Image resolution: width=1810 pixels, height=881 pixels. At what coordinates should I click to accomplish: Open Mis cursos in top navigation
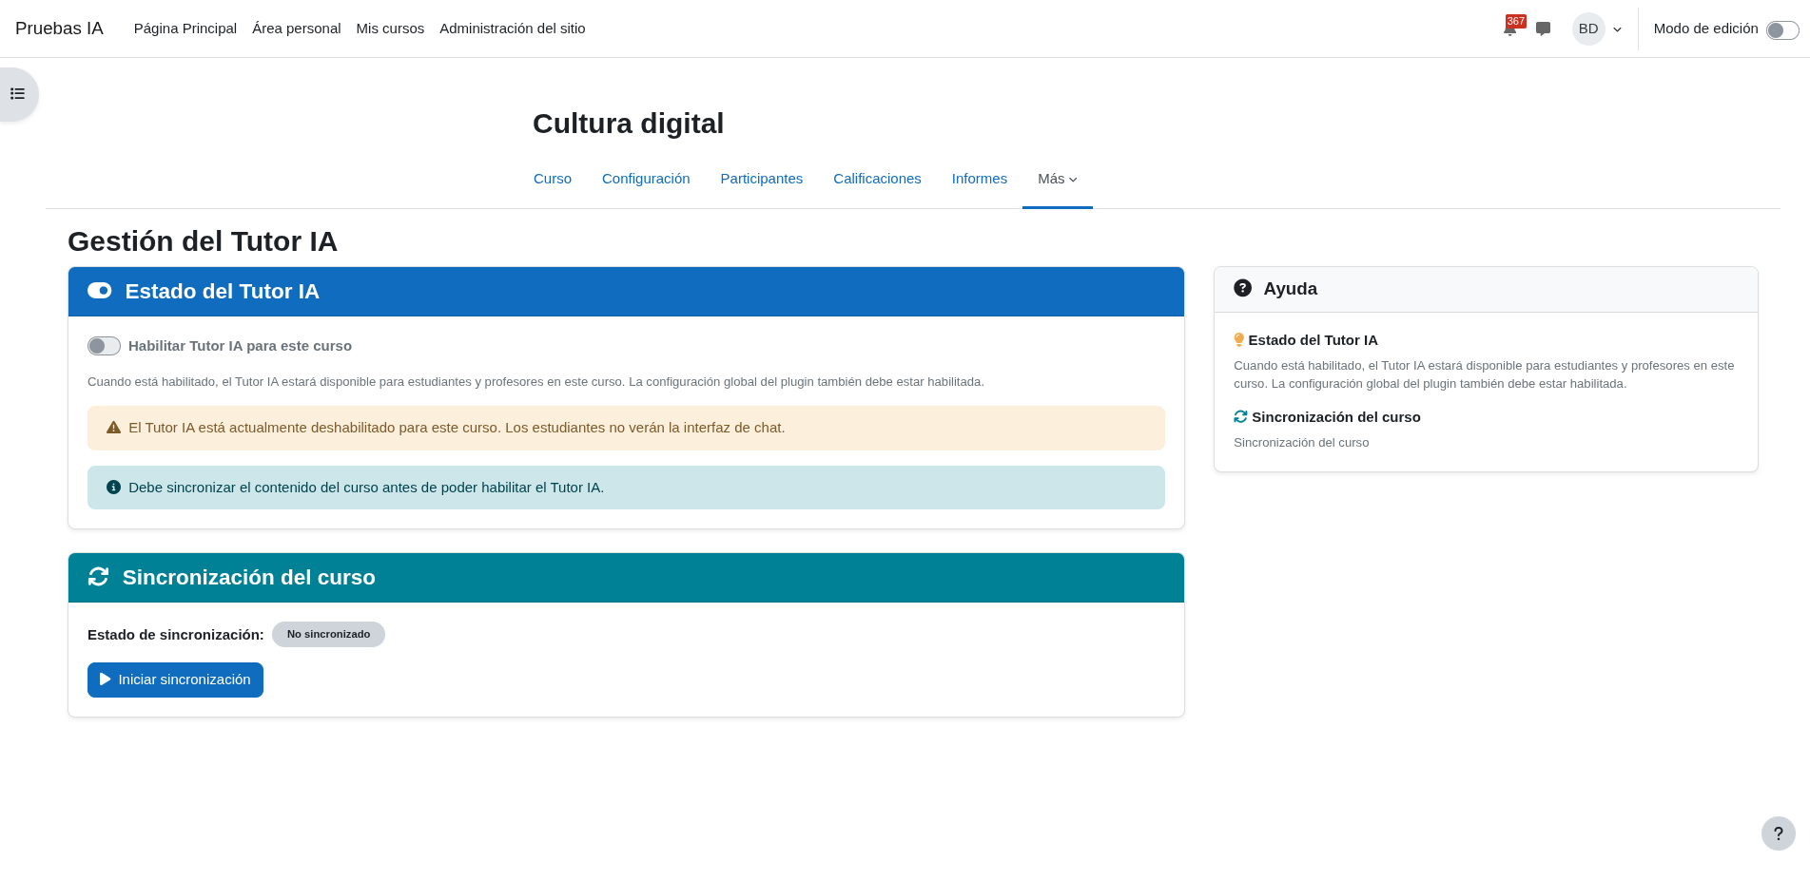click(390, 29)
